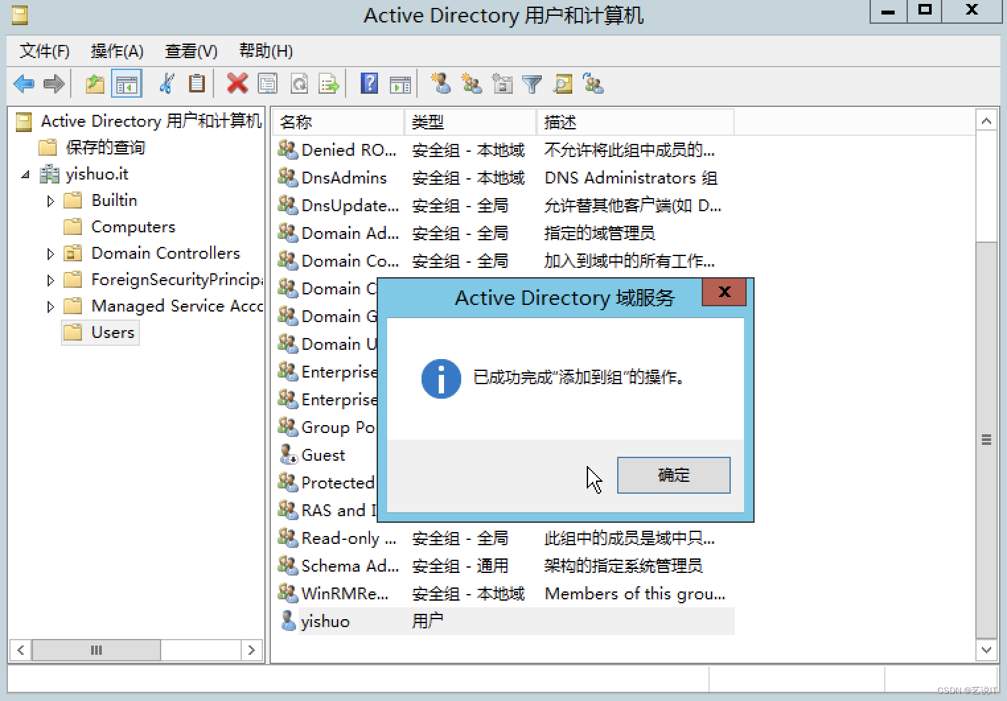The image size is (1007, 701).
Task: Expand the Managed Service Accounts node
Action: (50, 306)
